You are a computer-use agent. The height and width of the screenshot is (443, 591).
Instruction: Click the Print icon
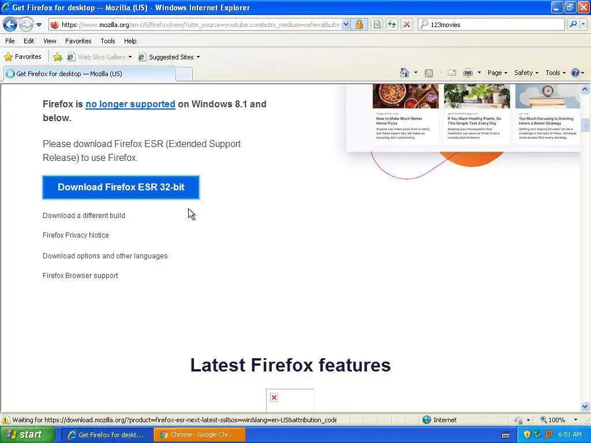click(467, 73)
